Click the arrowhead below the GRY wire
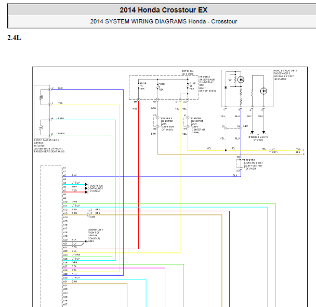This screenshot has width=316, height=307. coord(252,132)
